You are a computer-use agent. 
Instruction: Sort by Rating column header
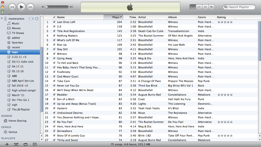click(225, 17)
